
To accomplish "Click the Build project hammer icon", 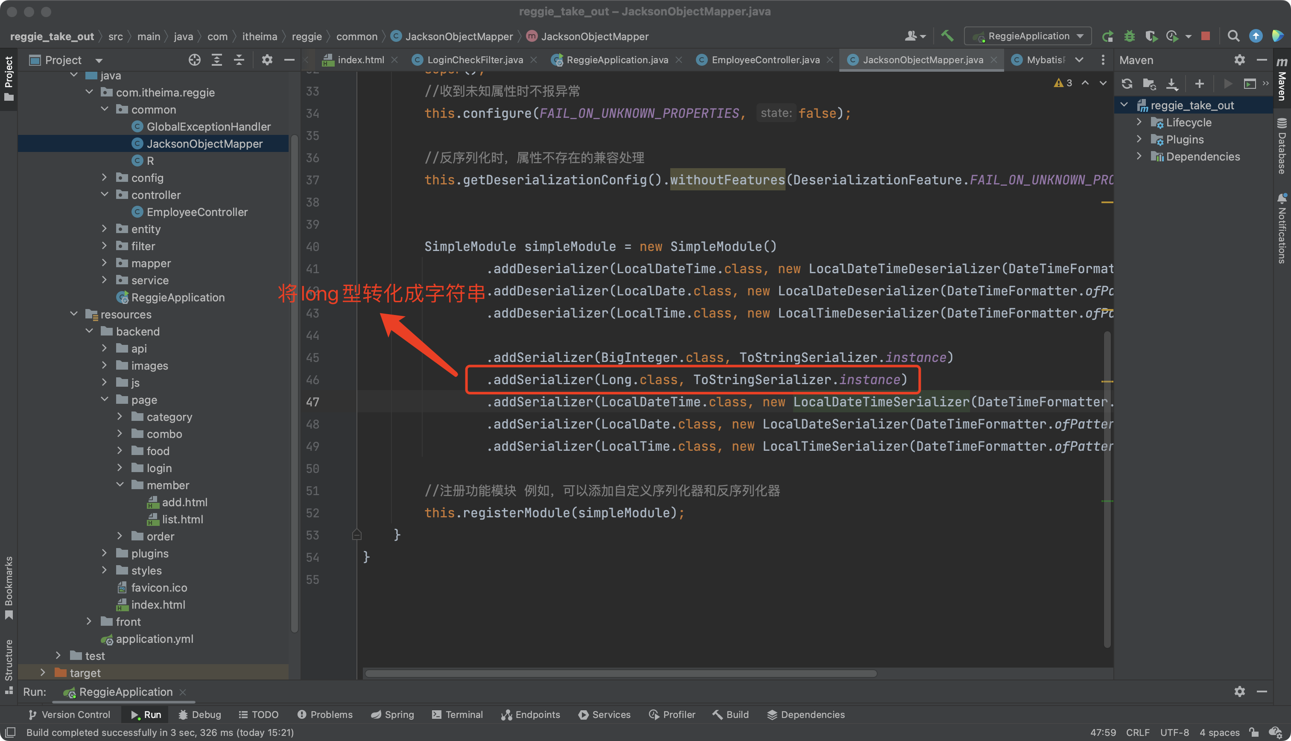I will pyautogui.click(x=947, y=36).
